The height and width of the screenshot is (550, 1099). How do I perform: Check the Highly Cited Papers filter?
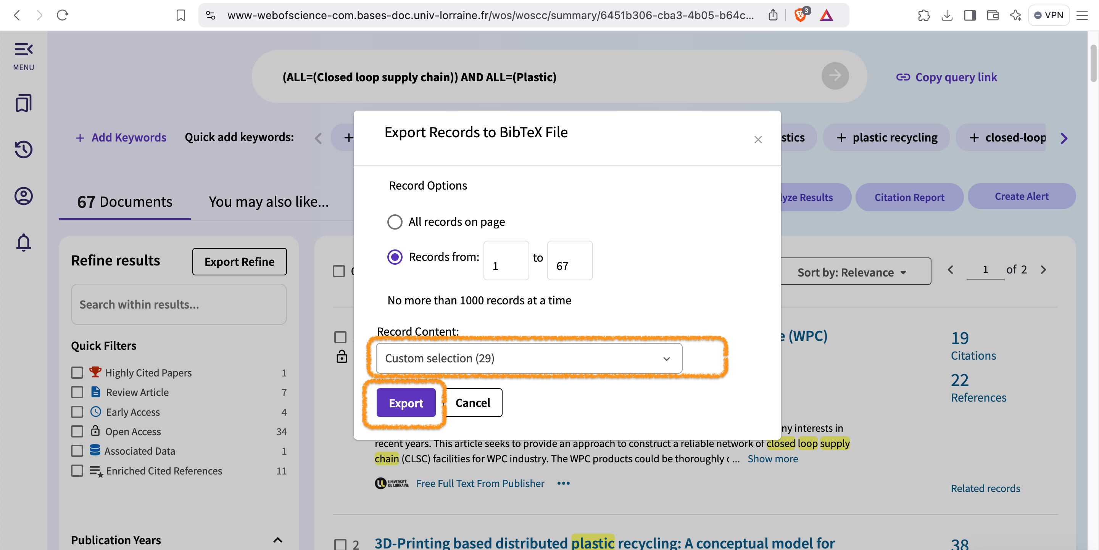click(77, 373)
